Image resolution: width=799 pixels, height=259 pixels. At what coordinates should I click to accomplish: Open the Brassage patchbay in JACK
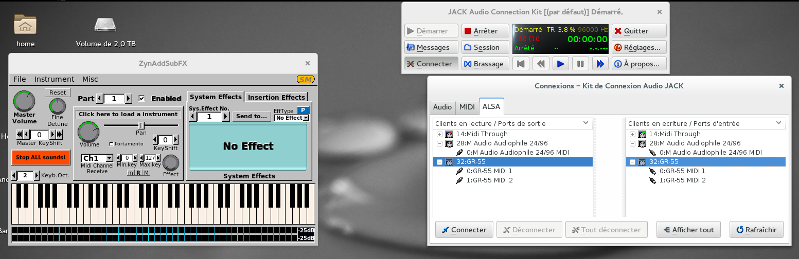485,64
